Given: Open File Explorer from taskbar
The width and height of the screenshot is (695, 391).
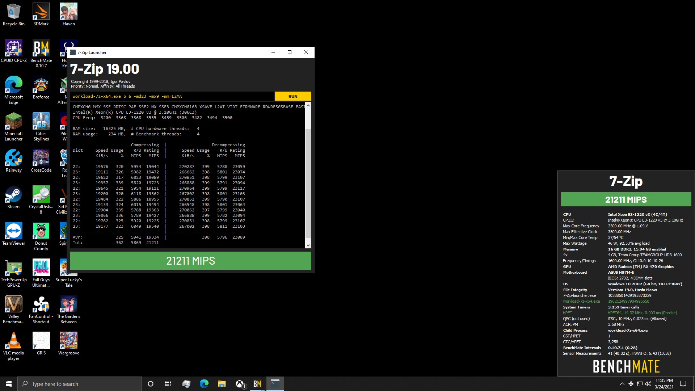Looking at the screenshot, I should point(222,384).
